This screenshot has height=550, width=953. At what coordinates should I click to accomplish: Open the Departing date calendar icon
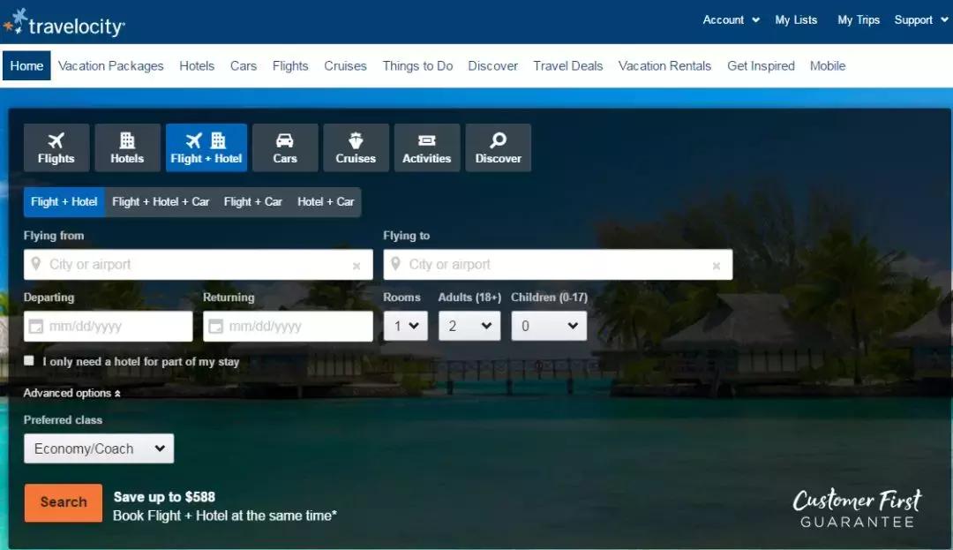(x=36, y=327)
